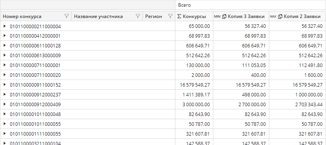Select the Всего column group header

click(x=250, y=5)
